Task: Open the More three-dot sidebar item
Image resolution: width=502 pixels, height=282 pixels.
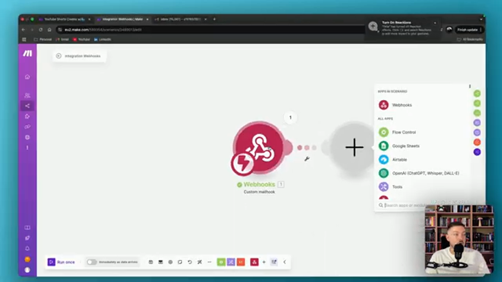Action: pyautogui.click(x=27, y=148)
